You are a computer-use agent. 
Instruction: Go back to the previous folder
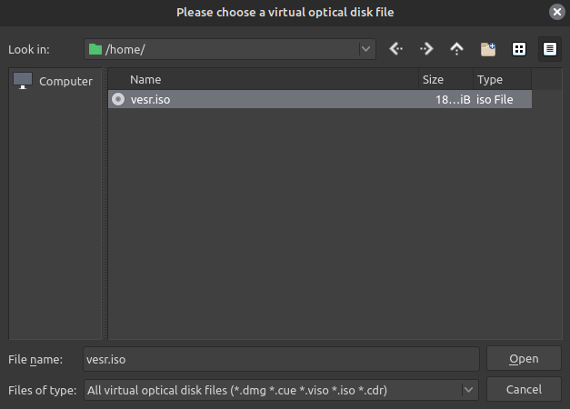coord(395,49)
